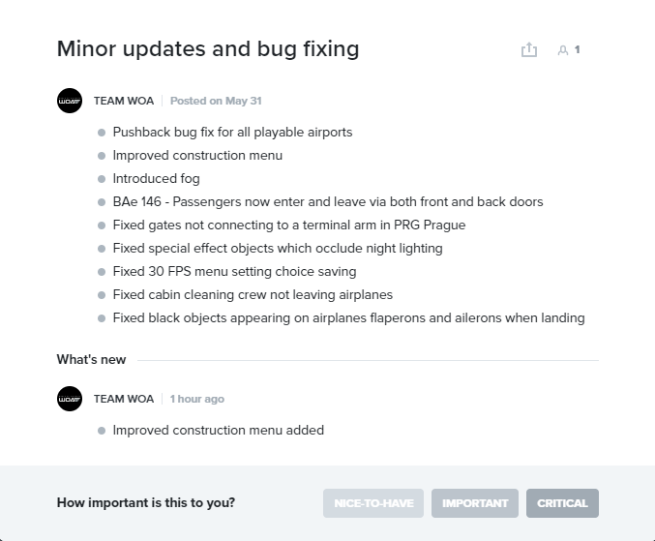Click the TEAM WOA name in the What's new section
The height and width of the screenshot is (541, 655).
click(x=124, y=399)
